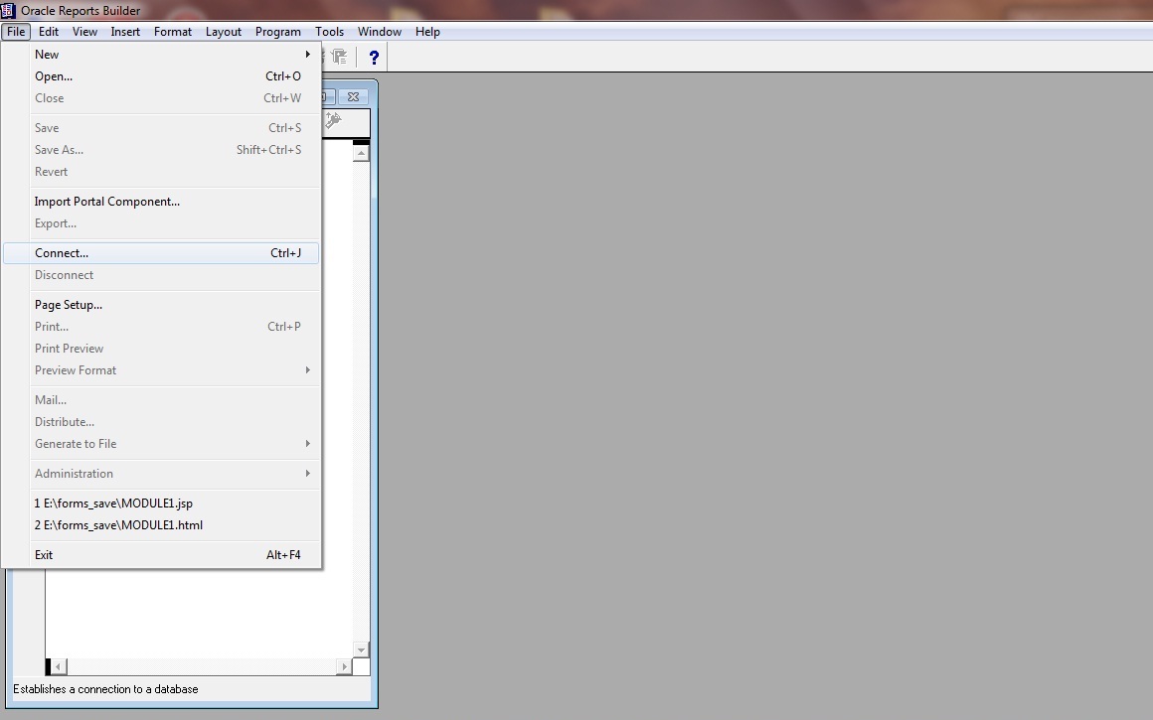Close the inner child window with X

[x=353, y=97]
